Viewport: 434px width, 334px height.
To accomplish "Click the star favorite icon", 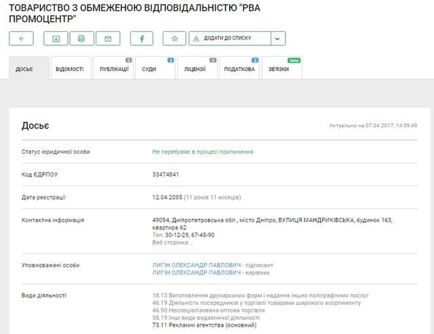I will pos(174,39).
